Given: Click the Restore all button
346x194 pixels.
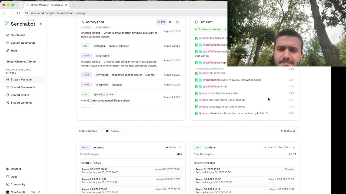Looking at the screenshot, I should (x=288, y=131).
